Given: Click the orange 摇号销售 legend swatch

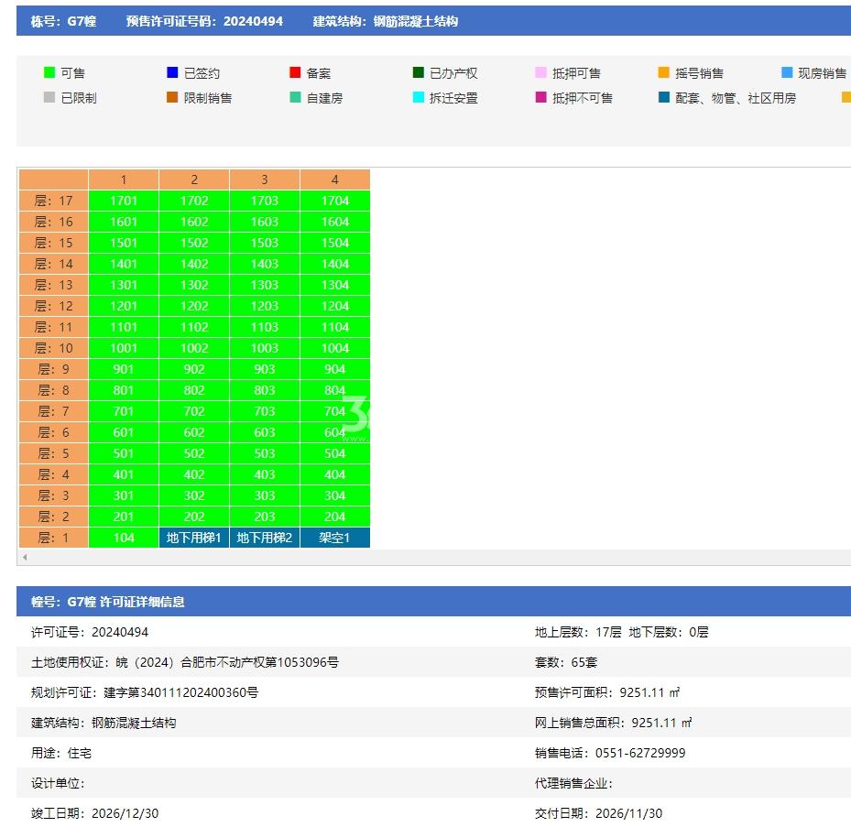Looking at the screenshot, I should coord(664,72).
